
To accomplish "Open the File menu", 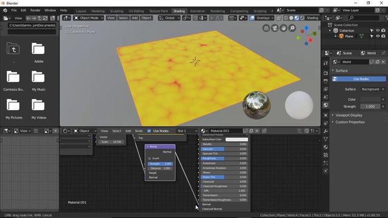I will (14, 10).
